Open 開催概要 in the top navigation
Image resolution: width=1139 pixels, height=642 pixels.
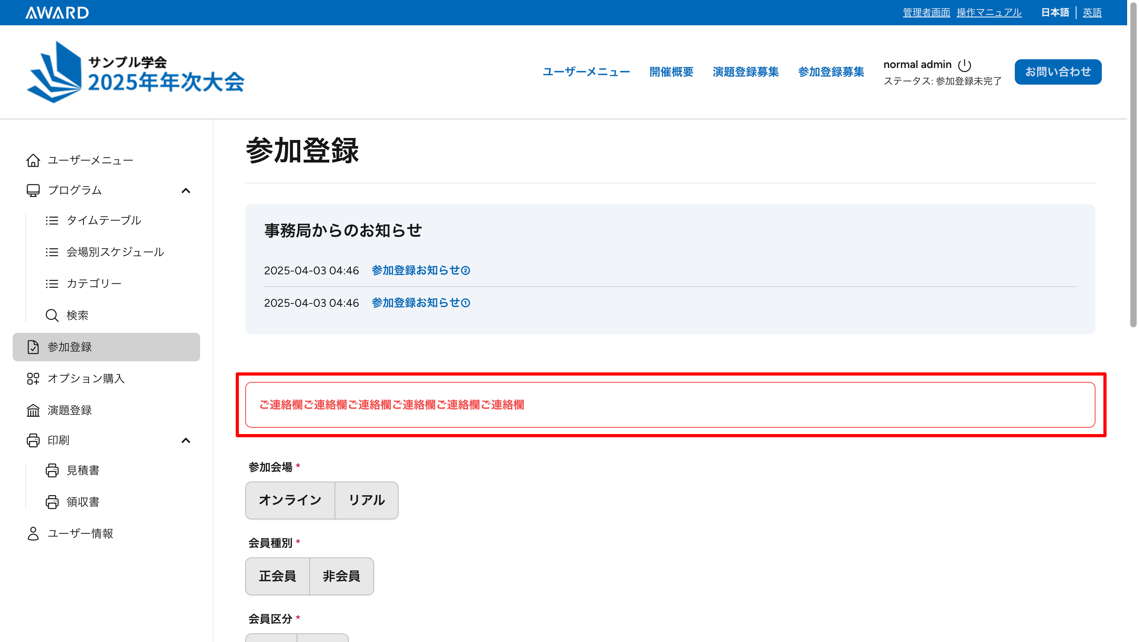(x=671, y=72)
